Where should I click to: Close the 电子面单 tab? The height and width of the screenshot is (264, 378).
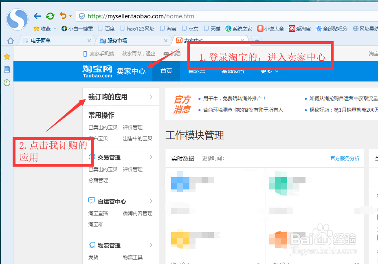click(x=89, y=41)
